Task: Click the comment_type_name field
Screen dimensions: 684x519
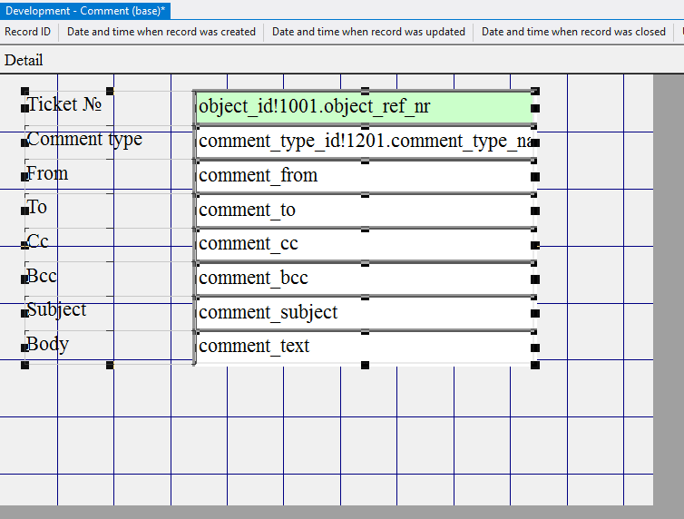Action: [363, 142]
